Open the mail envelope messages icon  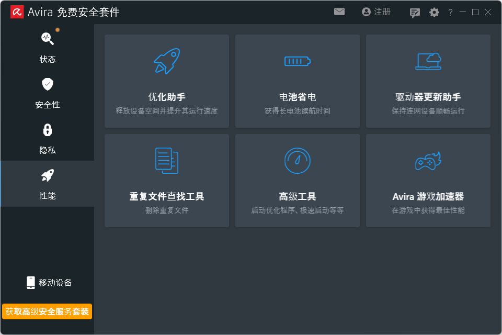point(339,12)
